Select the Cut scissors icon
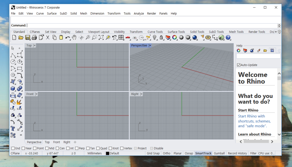The width and height of the screenshot is (292, 167). (48, 37)
